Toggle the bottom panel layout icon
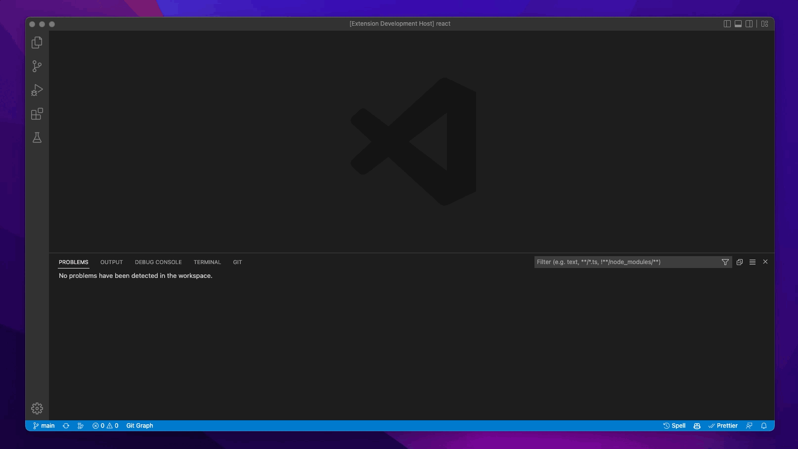The image size is (798, 449). (x=738, y=24)
